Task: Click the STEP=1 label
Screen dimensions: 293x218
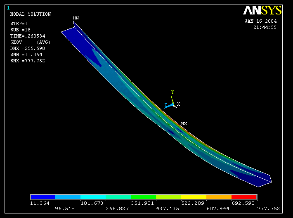Action: click(x=19, y=24)
